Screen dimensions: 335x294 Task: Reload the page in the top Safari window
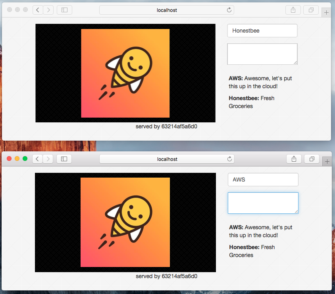[x=229, y=10]
